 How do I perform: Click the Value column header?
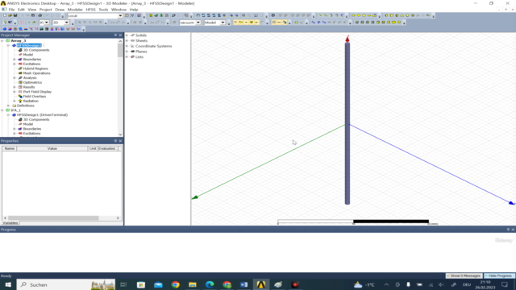click(x=52, y=148)
